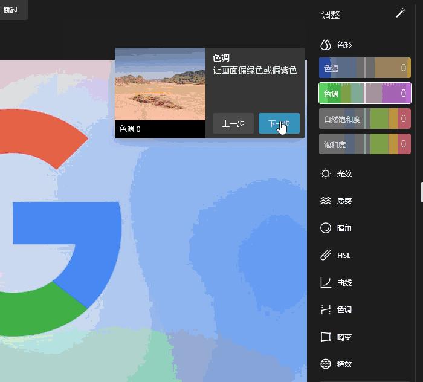Expand the 特效 effects section
The width and height of the screenshot is (423, 382).
click(x=344, y=364)
